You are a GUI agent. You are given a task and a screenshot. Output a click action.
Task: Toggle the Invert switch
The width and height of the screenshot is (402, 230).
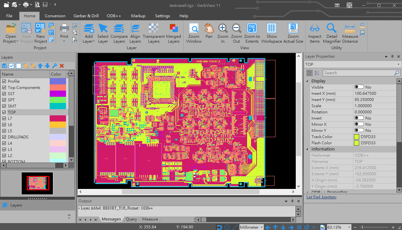click(359, 118)
